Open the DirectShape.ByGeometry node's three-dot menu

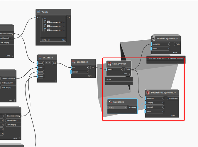(x=177, y=116)
